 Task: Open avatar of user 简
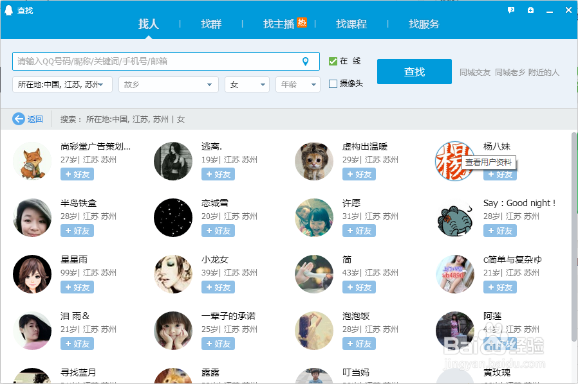314,274
